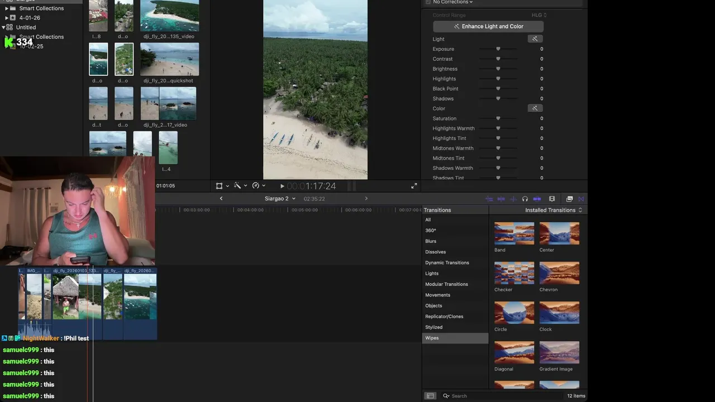Select the Diagonal transition thumbnail
This screenshot has height=402, width=715.
514,352
